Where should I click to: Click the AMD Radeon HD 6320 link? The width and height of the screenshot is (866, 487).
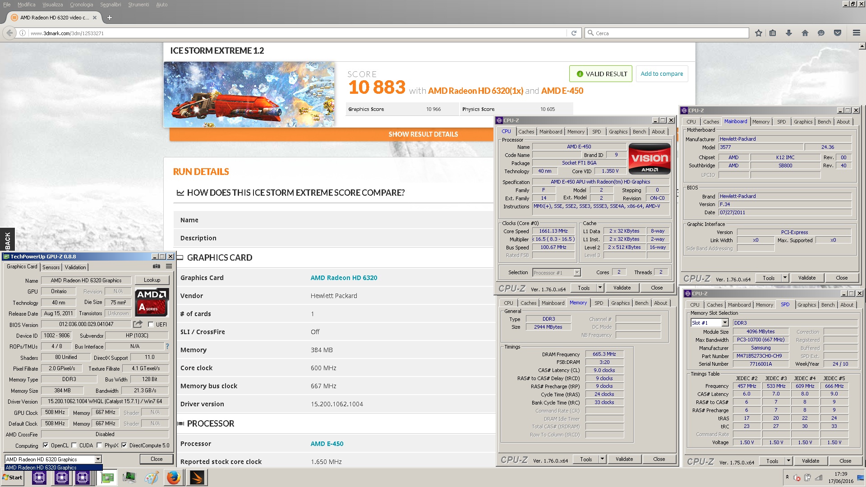[344, 278]
